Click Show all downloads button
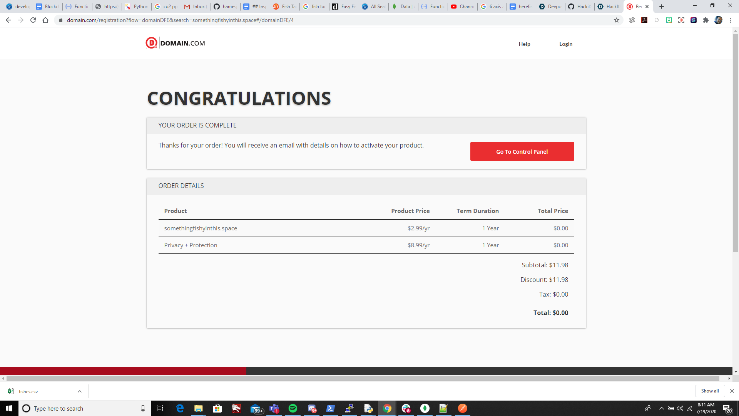This screenshot has height=416, width=739. (x=710, y=391)
